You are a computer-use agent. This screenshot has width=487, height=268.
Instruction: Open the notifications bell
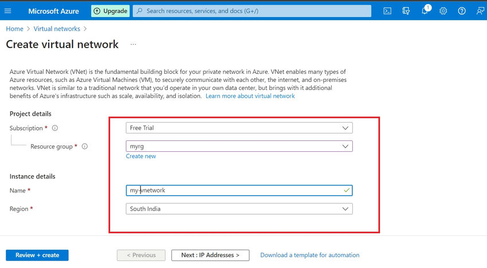click(425, 10)
